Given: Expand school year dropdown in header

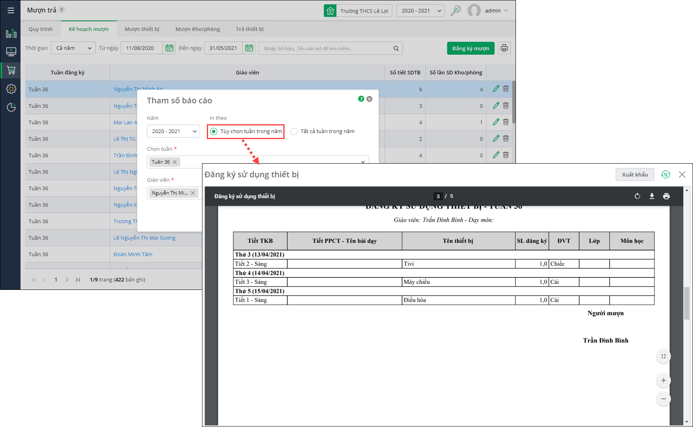Looking at the screenshot, I should pos(420,11).
